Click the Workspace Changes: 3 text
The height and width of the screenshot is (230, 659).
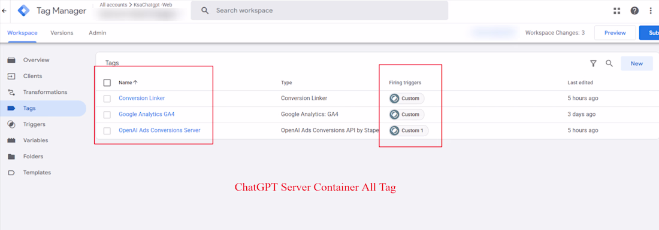coord(555,33)
